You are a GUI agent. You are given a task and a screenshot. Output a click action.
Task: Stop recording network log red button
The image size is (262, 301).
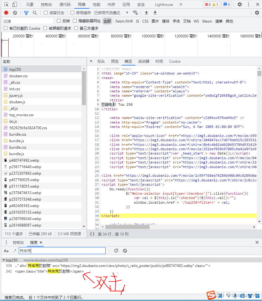(x=6, y=13)
